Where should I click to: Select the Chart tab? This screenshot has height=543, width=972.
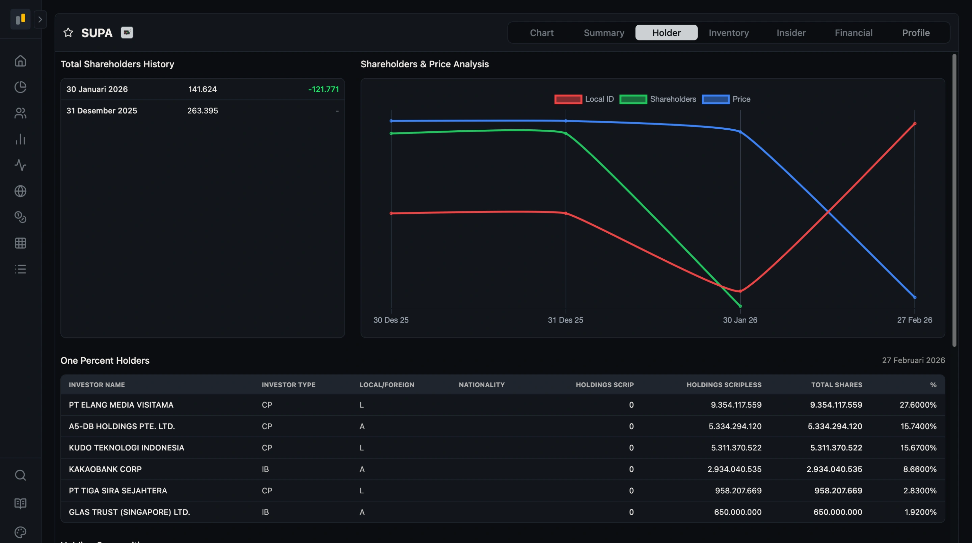(x=541, y=33)
